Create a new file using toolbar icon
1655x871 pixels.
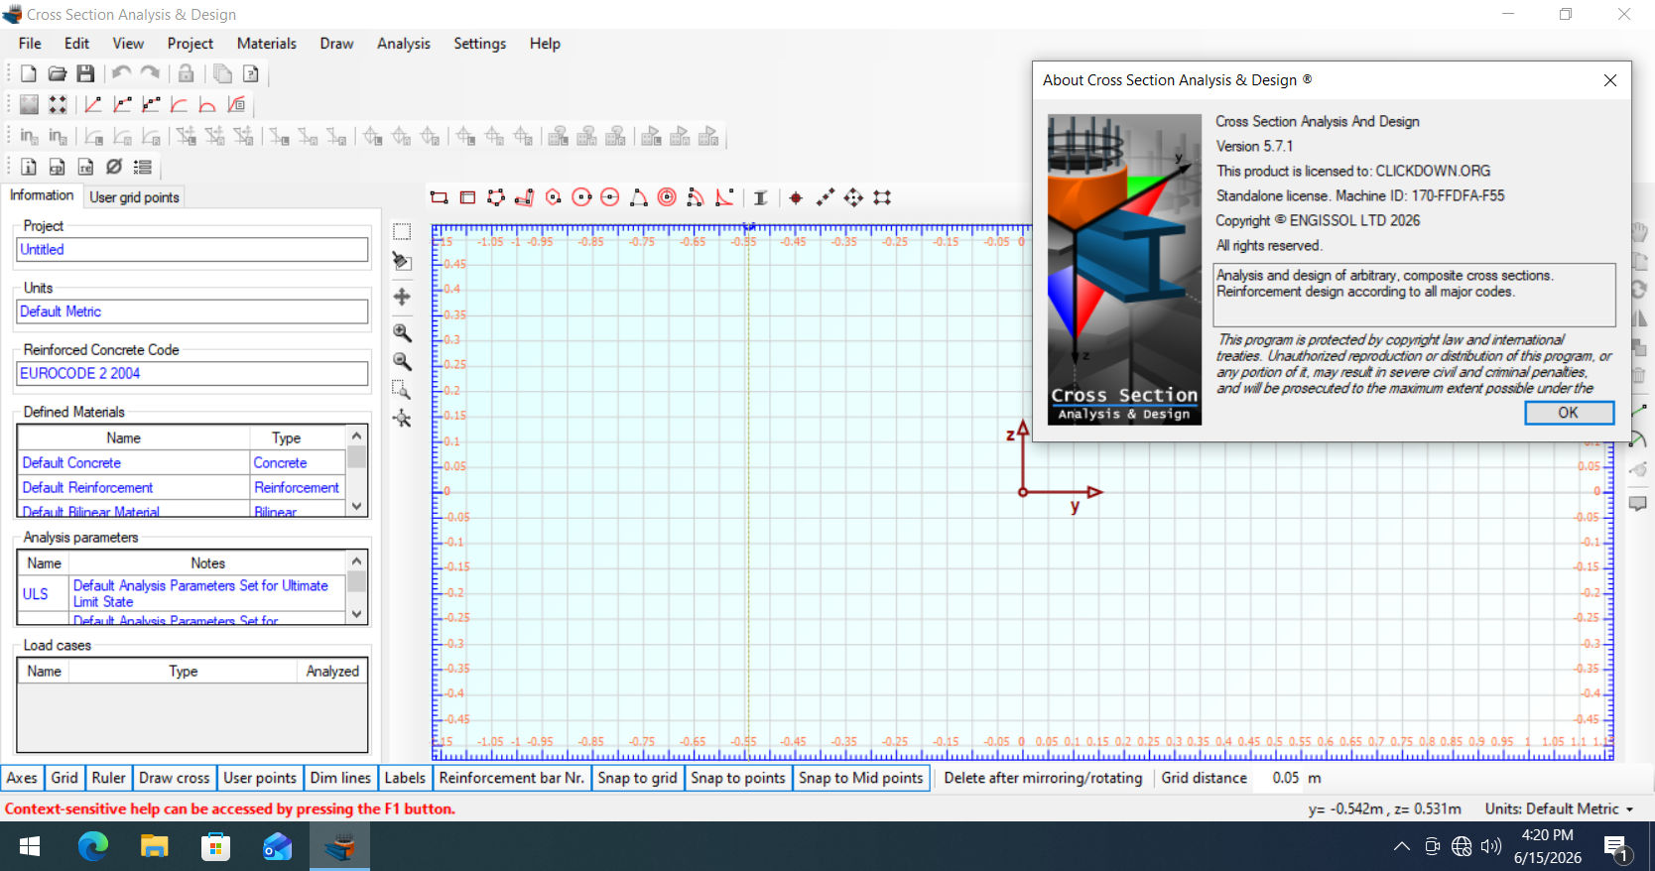[29, 73]
